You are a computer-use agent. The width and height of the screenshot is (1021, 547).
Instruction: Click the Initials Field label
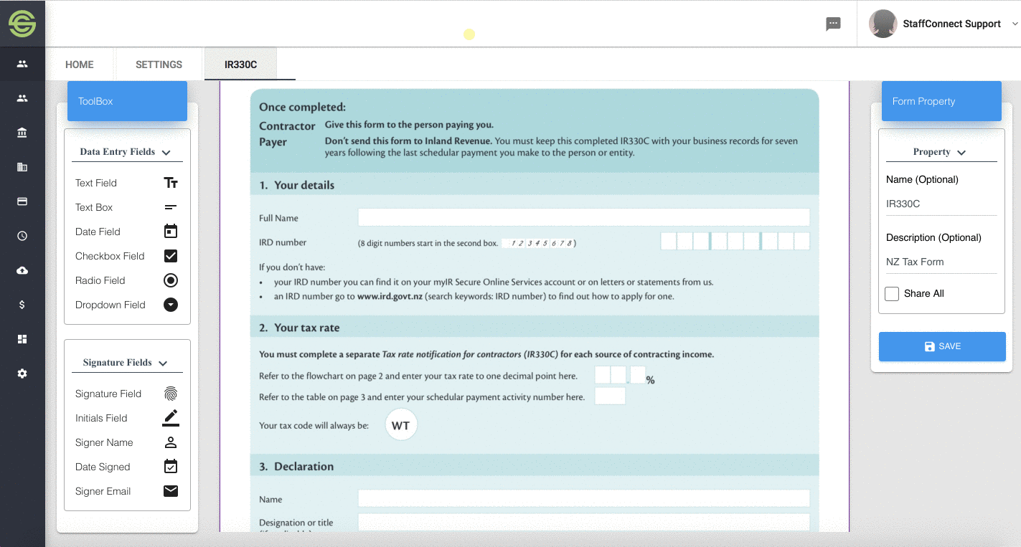click(x=101, y=418)
